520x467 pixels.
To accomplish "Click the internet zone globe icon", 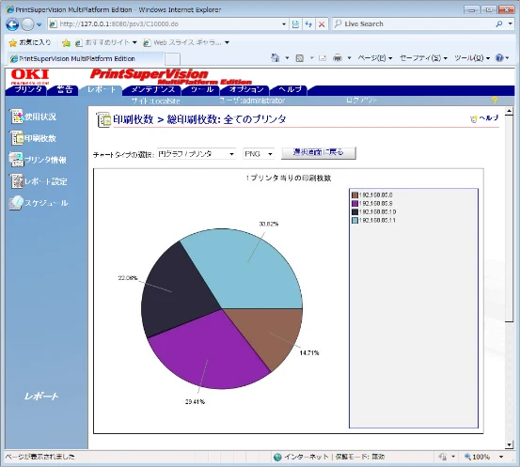I will click(277, 457).
